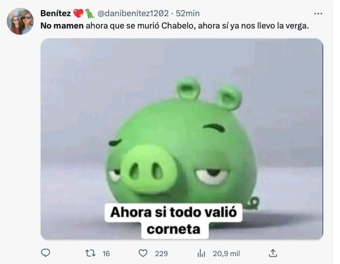Open Benítez profile picture
340x264 pixels.
(x=20, y=21)
